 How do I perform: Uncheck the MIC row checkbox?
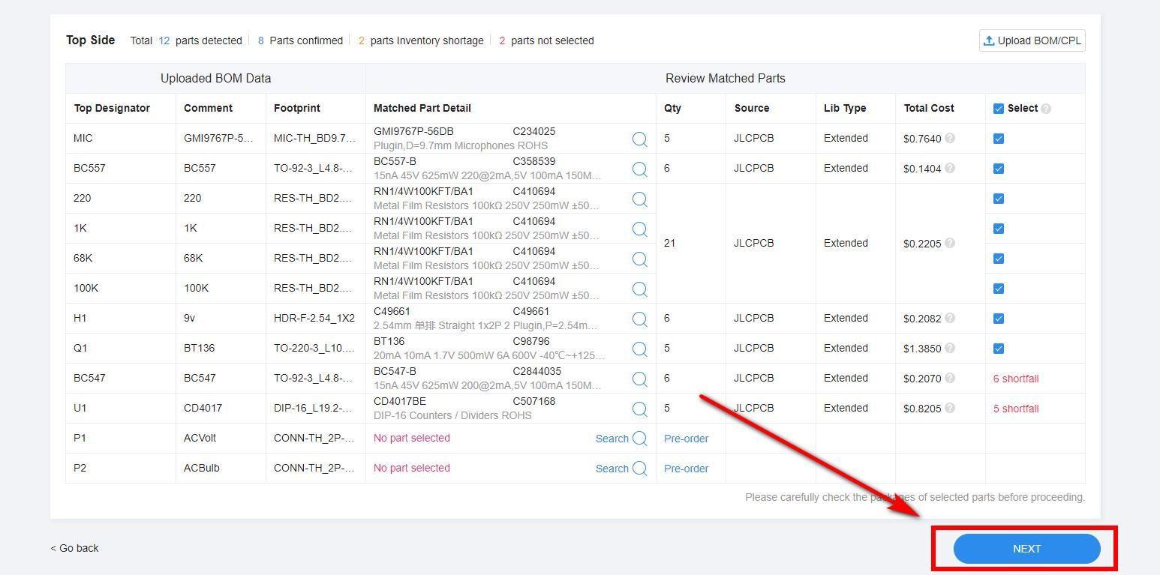click(998, 139)
